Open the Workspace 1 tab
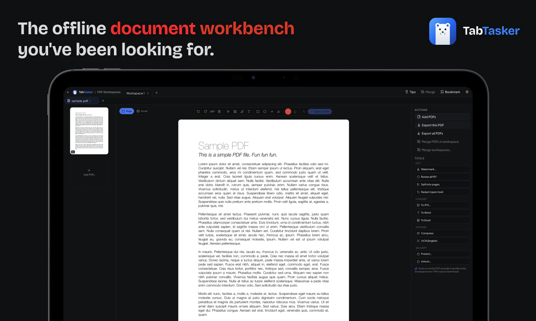 click(137, 93)
